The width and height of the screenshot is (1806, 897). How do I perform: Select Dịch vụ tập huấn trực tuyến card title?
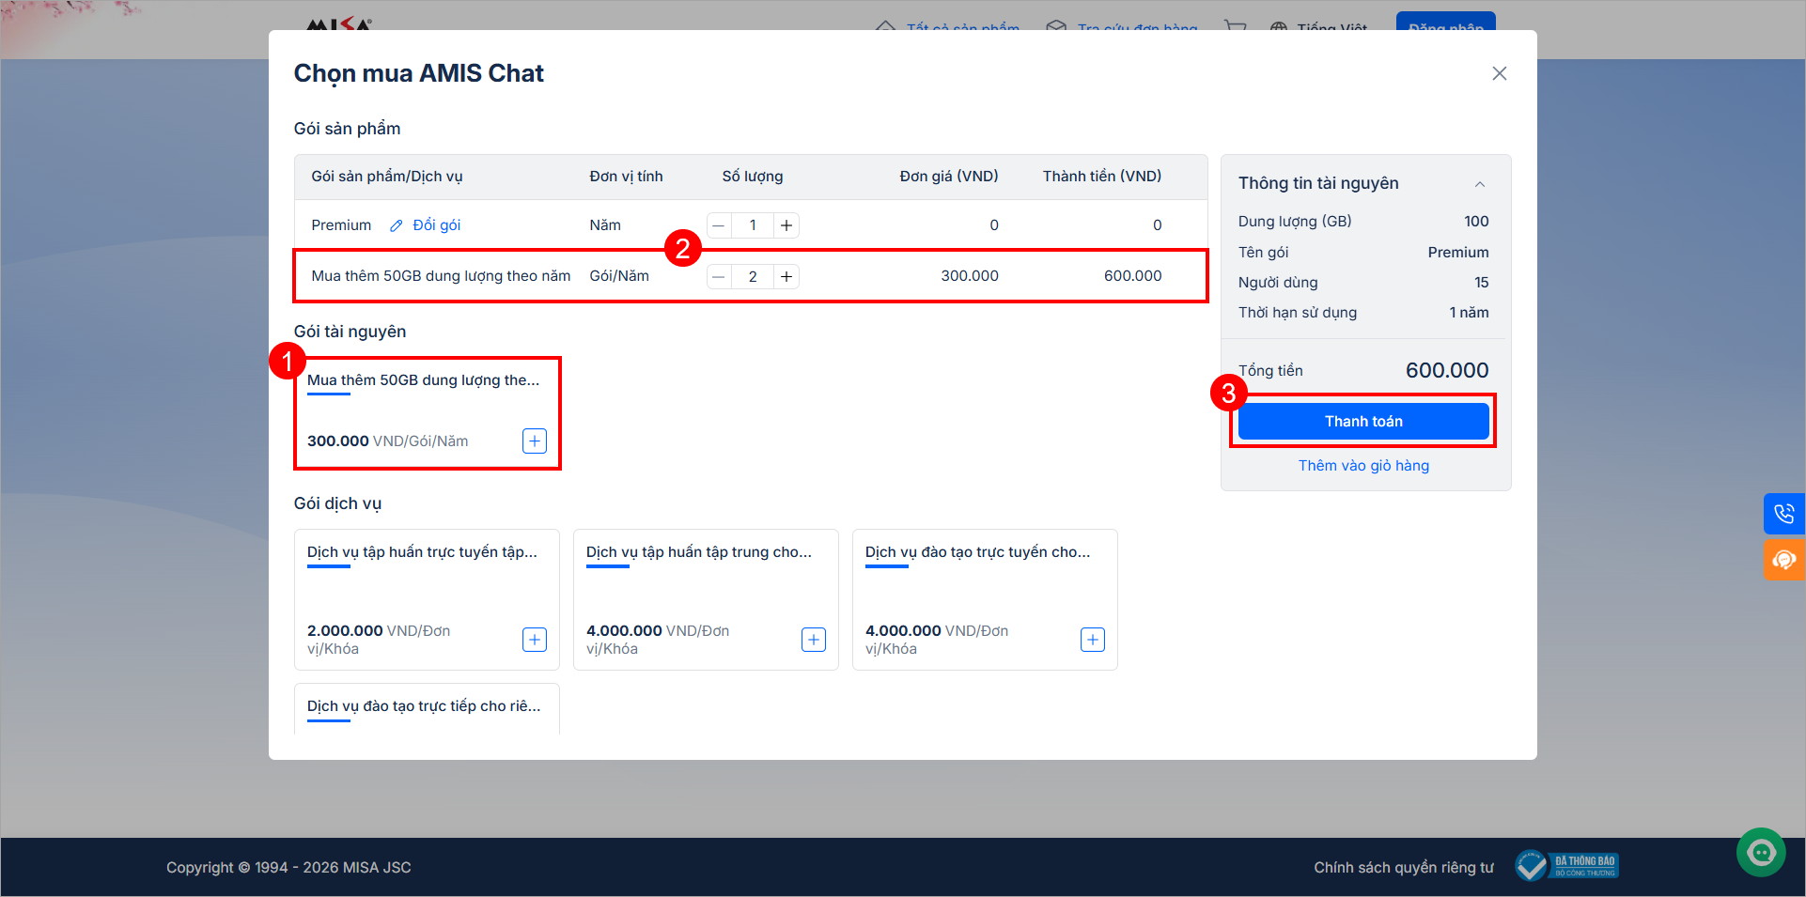[422, 552]
